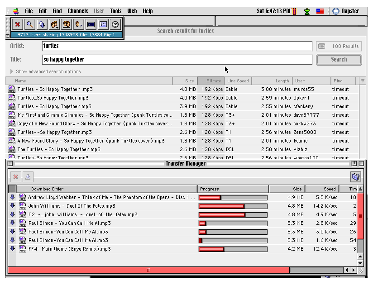The image size is (373, 285).
Task: Collapse Transfer Manager with windowshade box
Action: click(x=361, y=163)
